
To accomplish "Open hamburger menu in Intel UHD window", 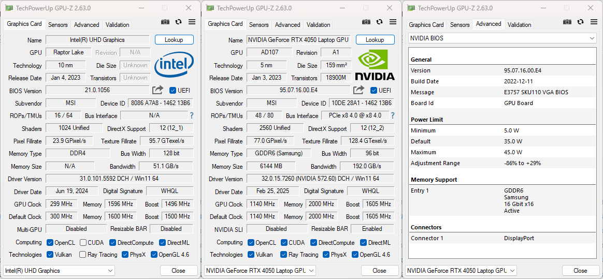I will click(x=192, y=22).
